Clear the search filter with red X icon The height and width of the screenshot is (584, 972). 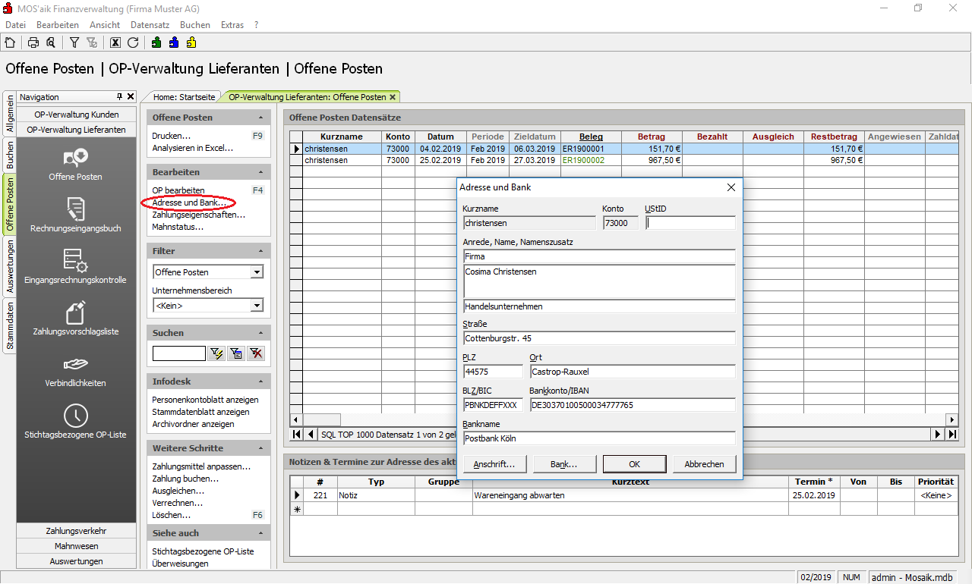point(256,353)
